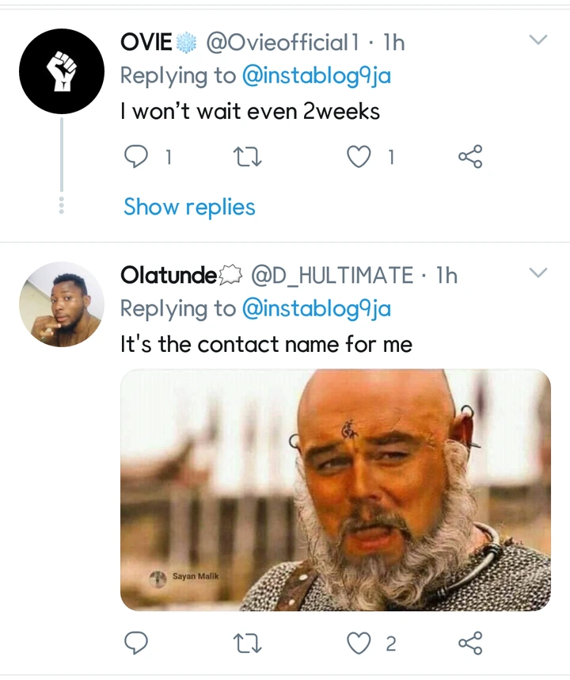The image size is (570, 680).
Task: Reply to OVIE's tweet
Action: pyautogui.click(x=138, y=158)
